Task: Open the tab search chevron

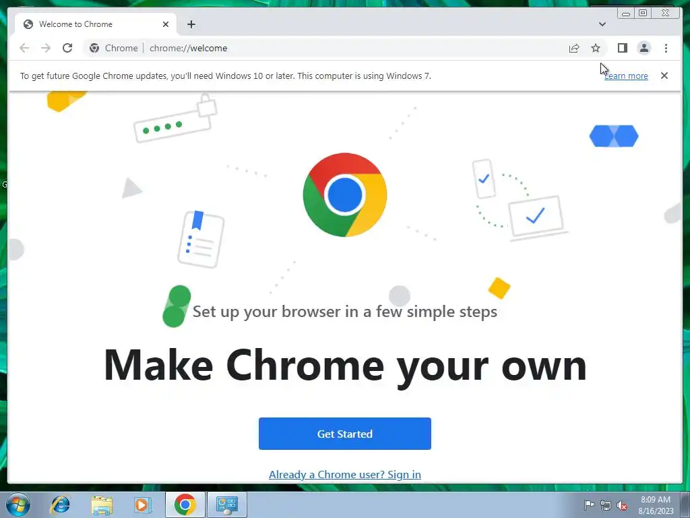Action: 602,24
